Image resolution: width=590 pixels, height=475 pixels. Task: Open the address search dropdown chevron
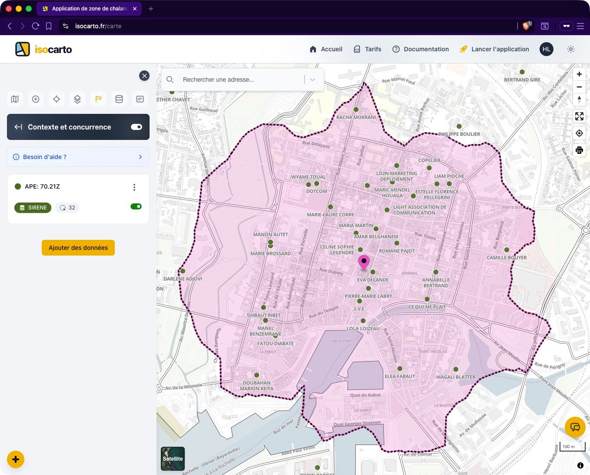point(313,80)
